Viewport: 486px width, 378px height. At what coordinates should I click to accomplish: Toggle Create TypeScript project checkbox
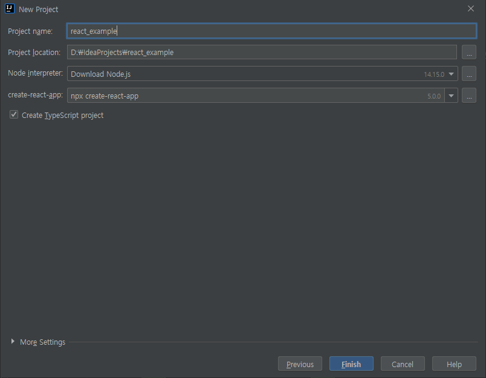click(14, 115)
